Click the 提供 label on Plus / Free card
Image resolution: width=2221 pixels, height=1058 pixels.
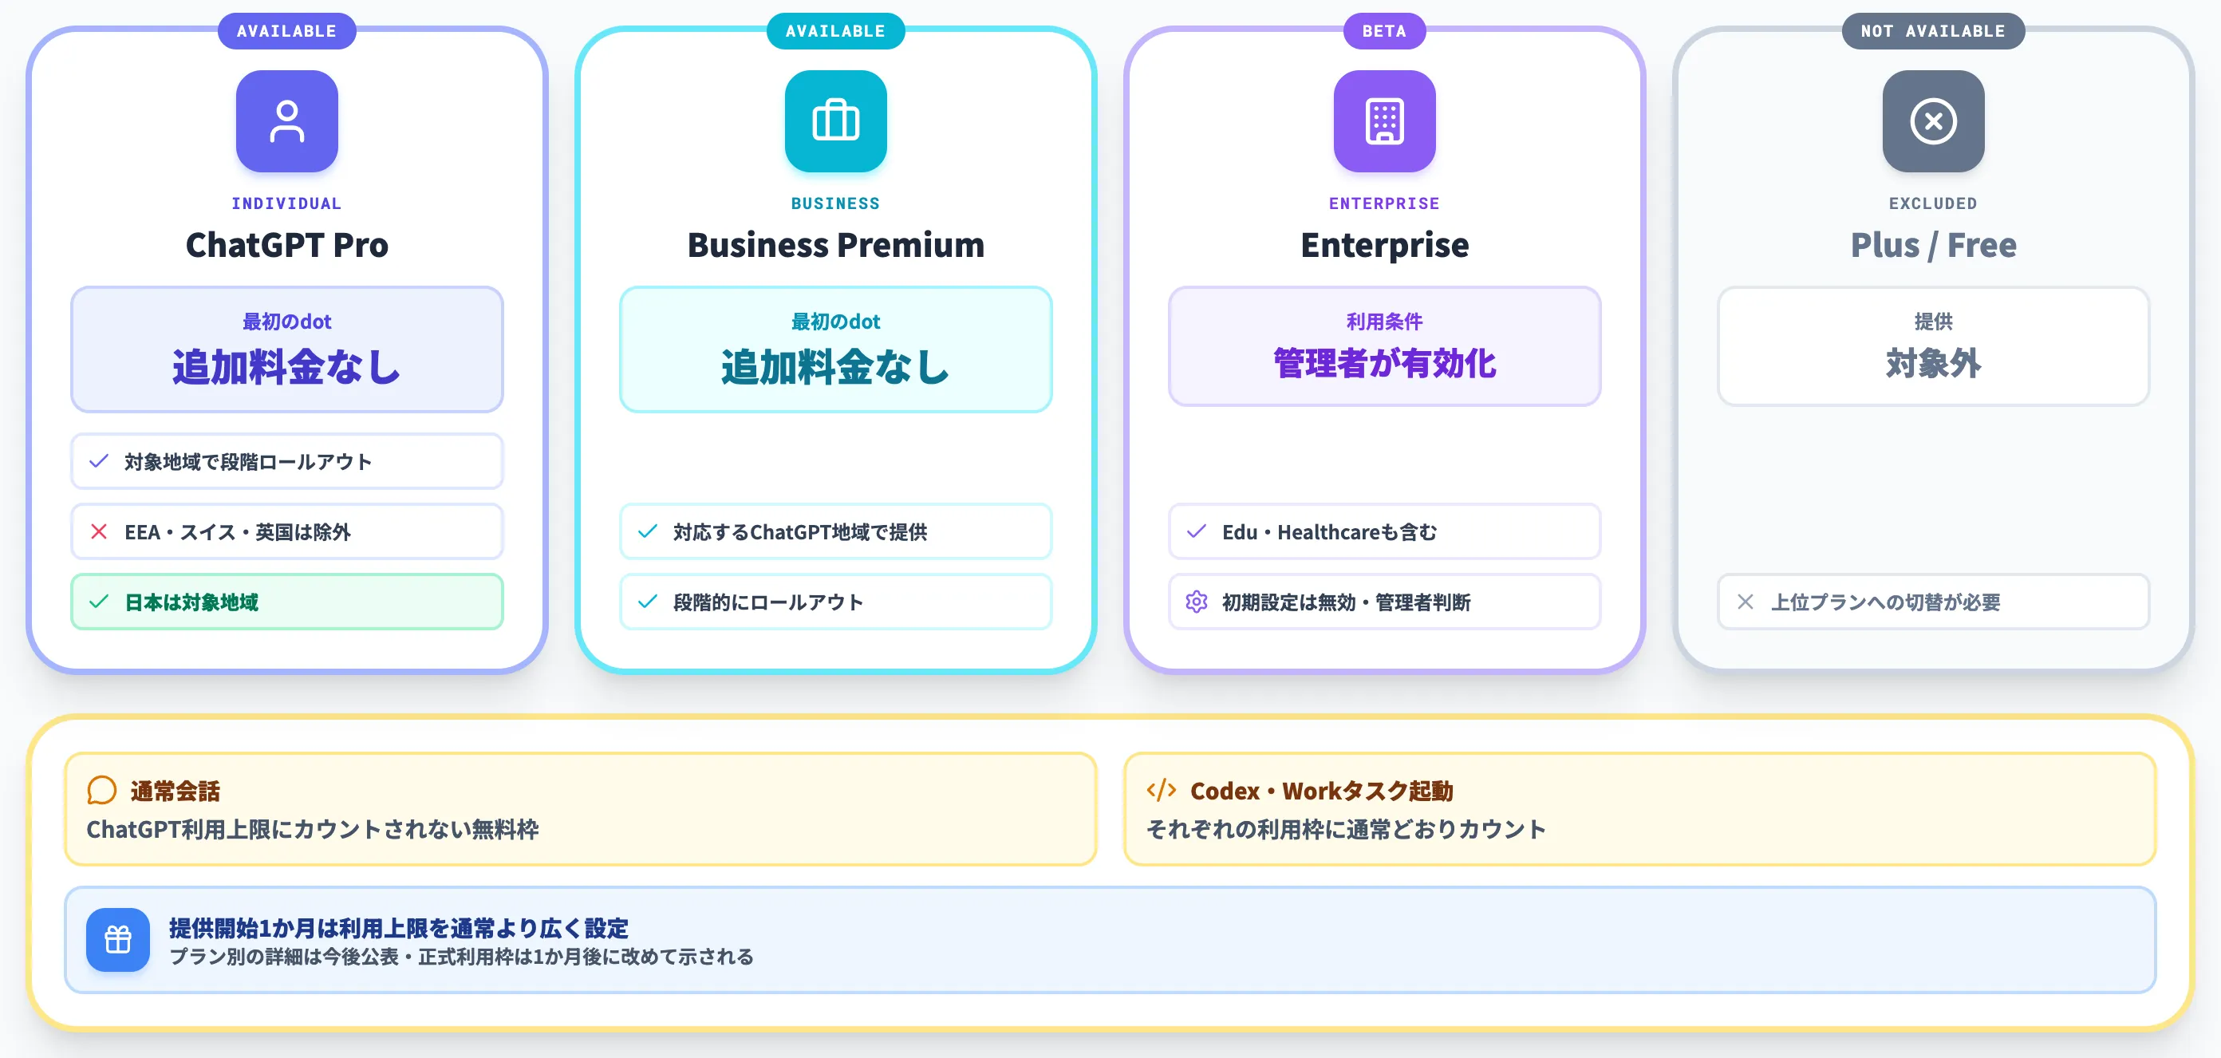pos(1933,322)
